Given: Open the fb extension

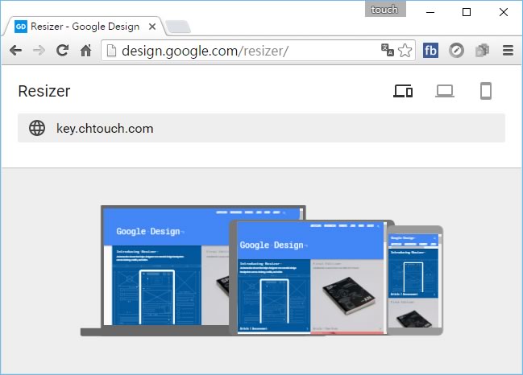Looking at the screenshot, I should (x=430, y=51).
